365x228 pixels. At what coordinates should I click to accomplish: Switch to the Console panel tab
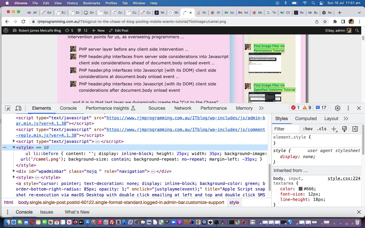[x=68, y=108]
